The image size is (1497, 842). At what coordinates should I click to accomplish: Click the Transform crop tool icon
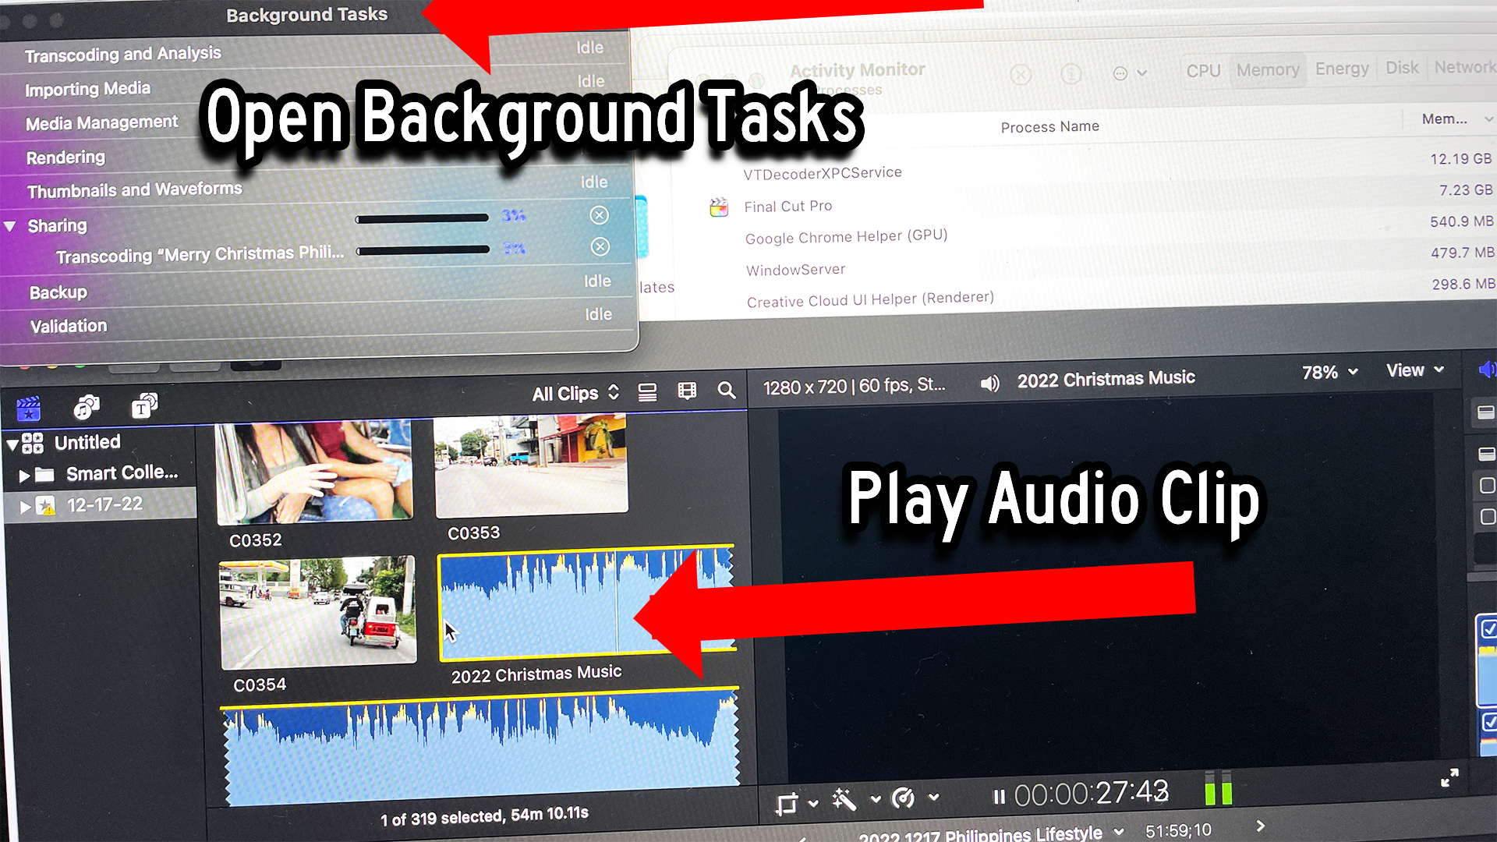point(787,803)
